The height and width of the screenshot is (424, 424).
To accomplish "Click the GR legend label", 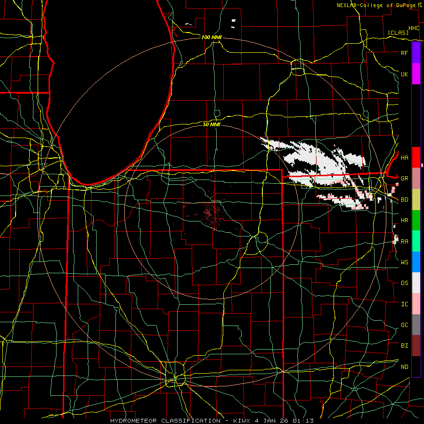I will [x=404, y=179].
